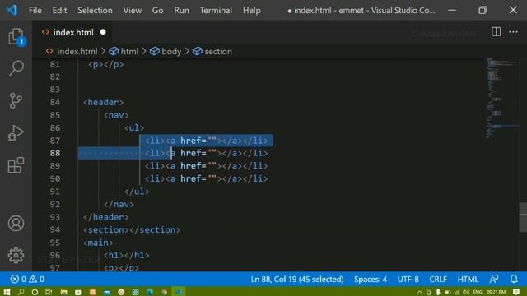527x296 pixels.
Task: Open Microsoft Edge from the taskbar
Action: pos(150,292)
